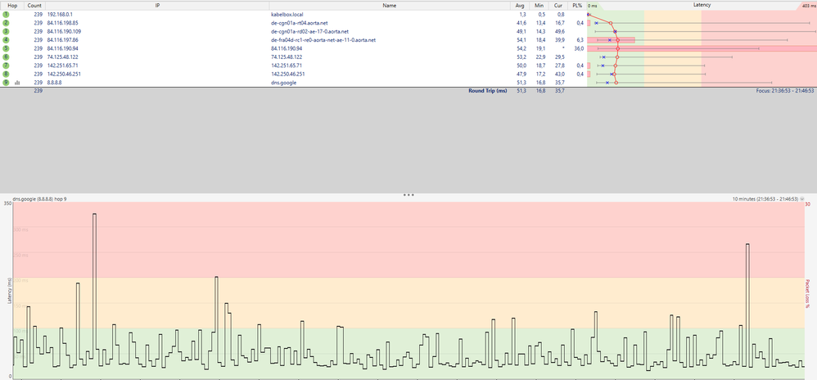Select IP address 192.168.0.1

pos(60,15)
